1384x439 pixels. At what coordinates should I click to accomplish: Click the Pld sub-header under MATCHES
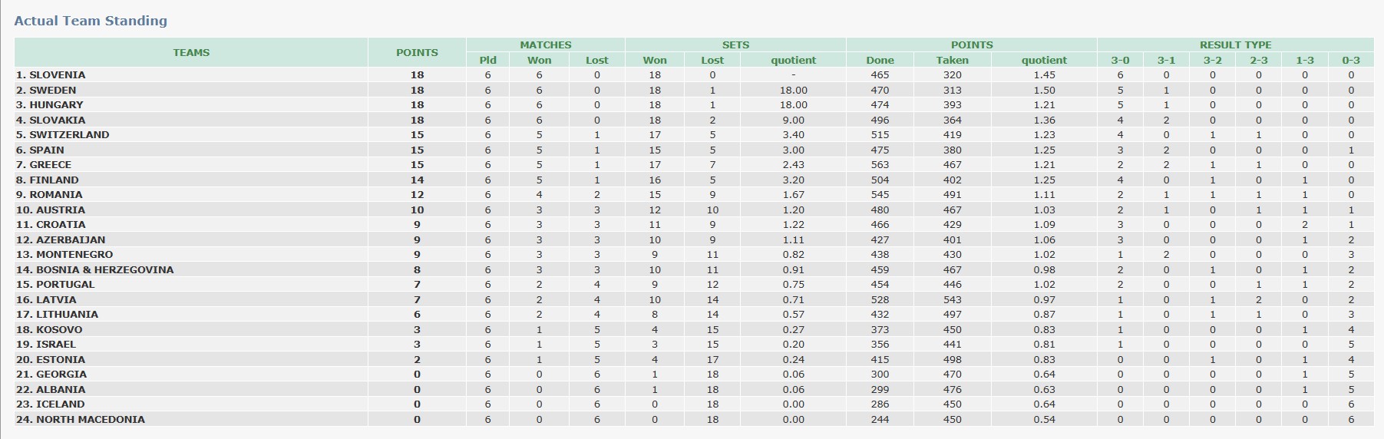pyautogui.click(x=487, y=60)
